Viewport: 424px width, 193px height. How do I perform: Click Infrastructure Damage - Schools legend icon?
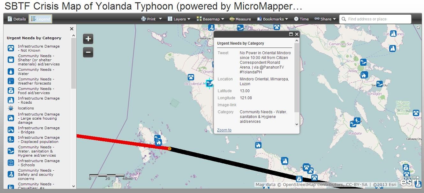[x=11, y=163]
